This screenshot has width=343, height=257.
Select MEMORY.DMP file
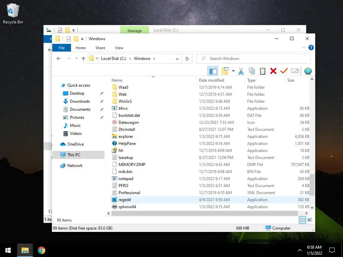(132, 165)
